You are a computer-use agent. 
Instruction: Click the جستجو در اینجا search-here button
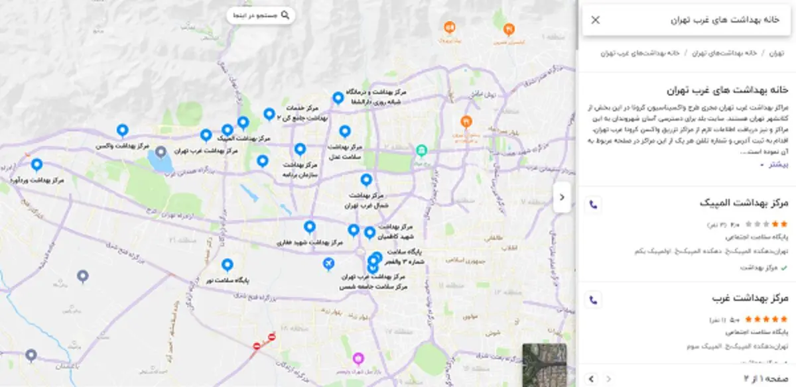click(261, 15)
